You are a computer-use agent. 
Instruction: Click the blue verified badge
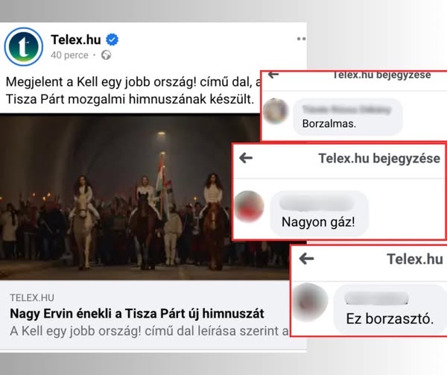pyautogui.click(x=112, y=40)
